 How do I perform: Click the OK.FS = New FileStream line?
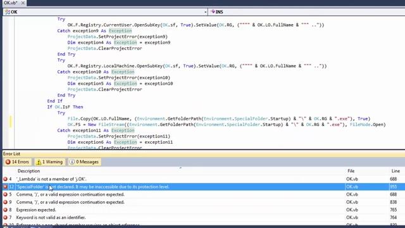[227, 125]
